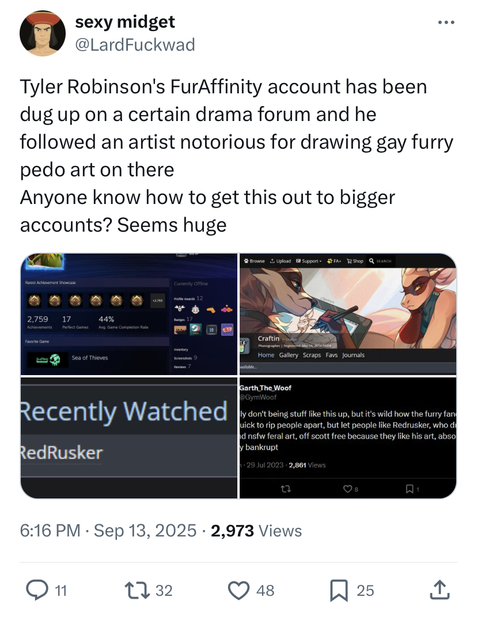Click the @LardFuckwad handle
This screenshot has width=477, height=620.
tap(135, 45)
